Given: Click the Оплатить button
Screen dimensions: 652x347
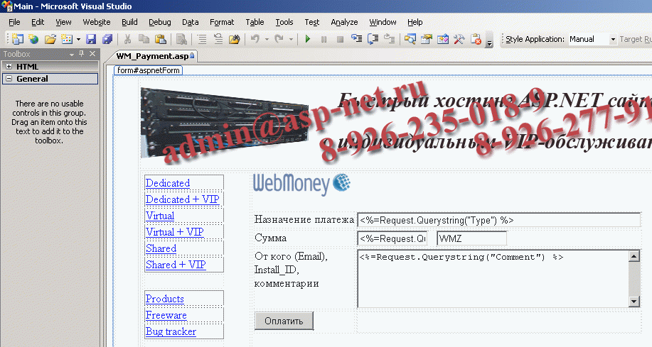Looking at the screenshot, I should (x=284, y=321).
